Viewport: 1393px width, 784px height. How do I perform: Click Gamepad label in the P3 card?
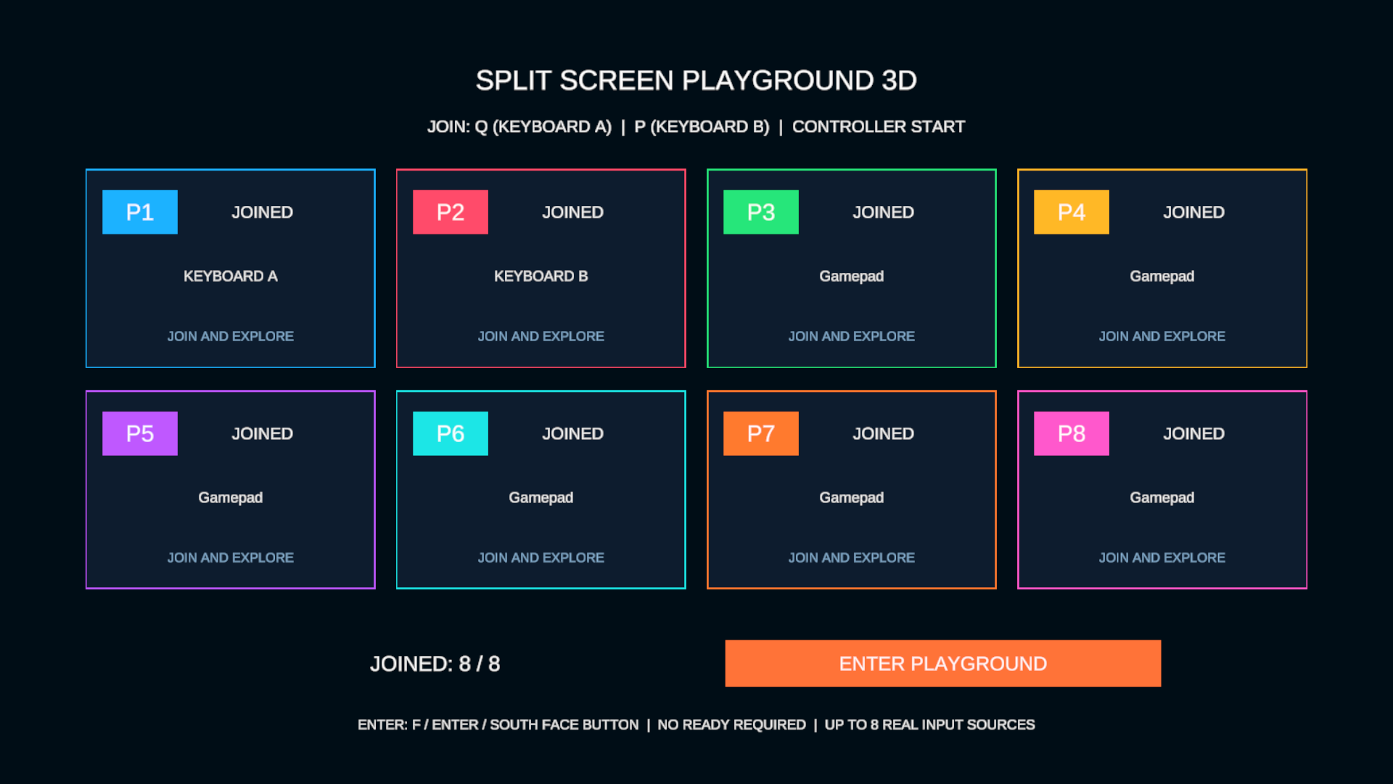point(852,277)
